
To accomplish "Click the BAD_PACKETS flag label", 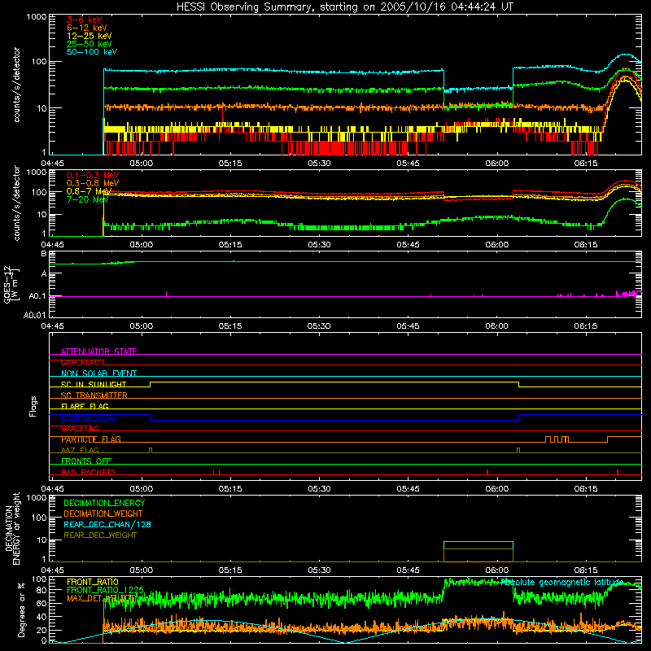I will point(89,472).
